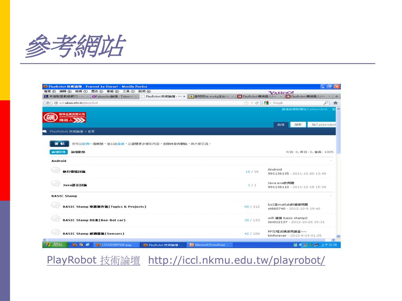Viewport: 402px width, 301px height.
Task: Open the 檔案 (F) menu
Action: (x=50, y=91)
